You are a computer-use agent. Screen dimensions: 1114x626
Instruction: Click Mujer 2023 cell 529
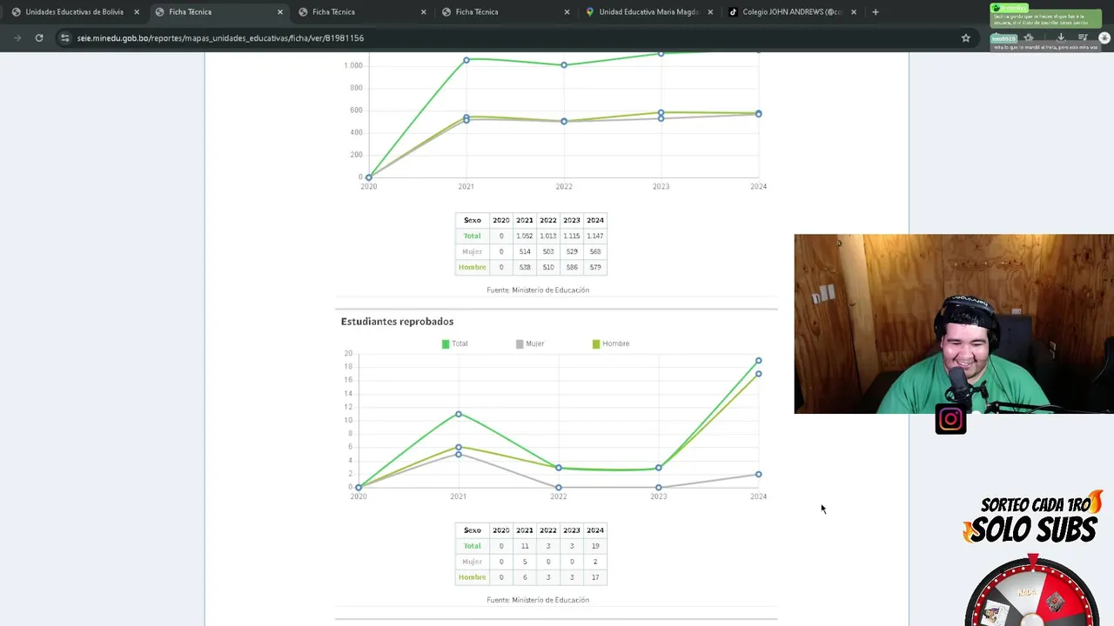pos(571,251)
